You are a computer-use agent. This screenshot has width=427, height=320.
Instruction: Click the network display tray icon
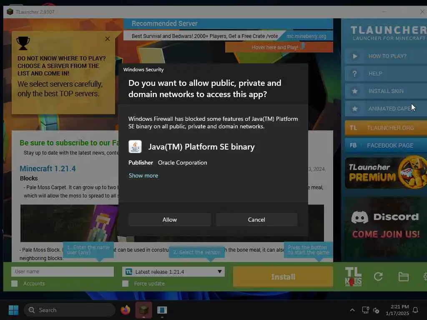tap(365, 310)
